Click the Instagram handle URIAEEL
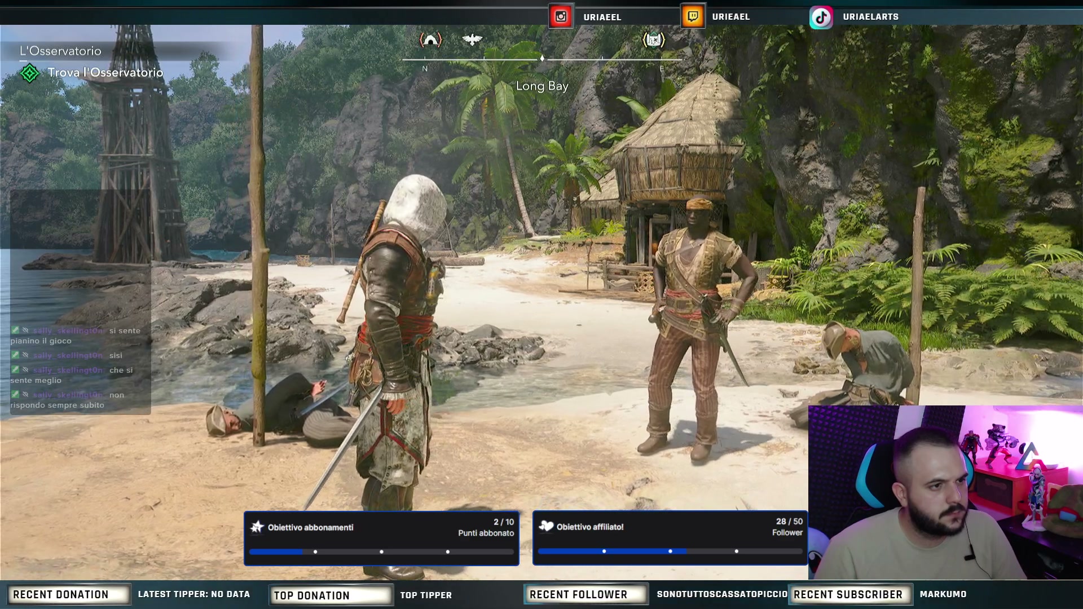 pos(602,17)
